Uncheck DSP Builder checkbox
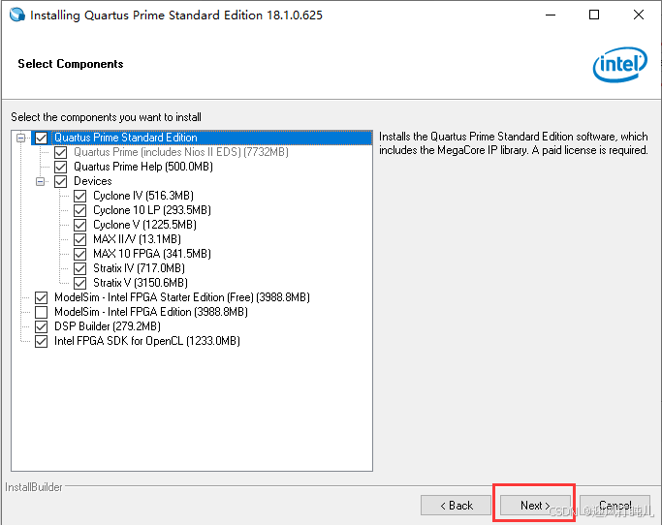The width and height of the screenshot is (662, 525). pos(41,326)
